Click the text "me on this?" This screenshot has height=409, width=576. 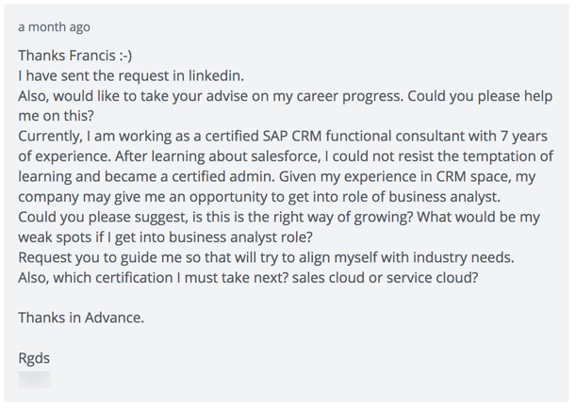57,116
